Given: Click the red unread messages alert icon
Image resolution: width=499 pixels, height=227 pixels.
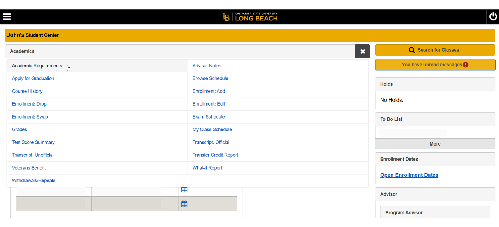Looking at the screenshot, I should click(466, 65).
